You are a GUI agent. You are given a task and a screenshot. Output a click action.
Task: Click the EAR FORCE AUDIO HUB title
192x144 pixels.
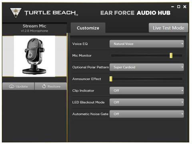(x=135, y=13)
